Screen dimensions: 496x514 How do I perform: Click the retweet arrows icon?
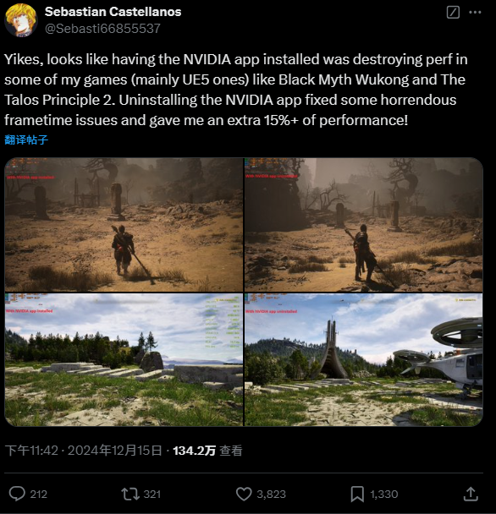(x=130, y=494)
